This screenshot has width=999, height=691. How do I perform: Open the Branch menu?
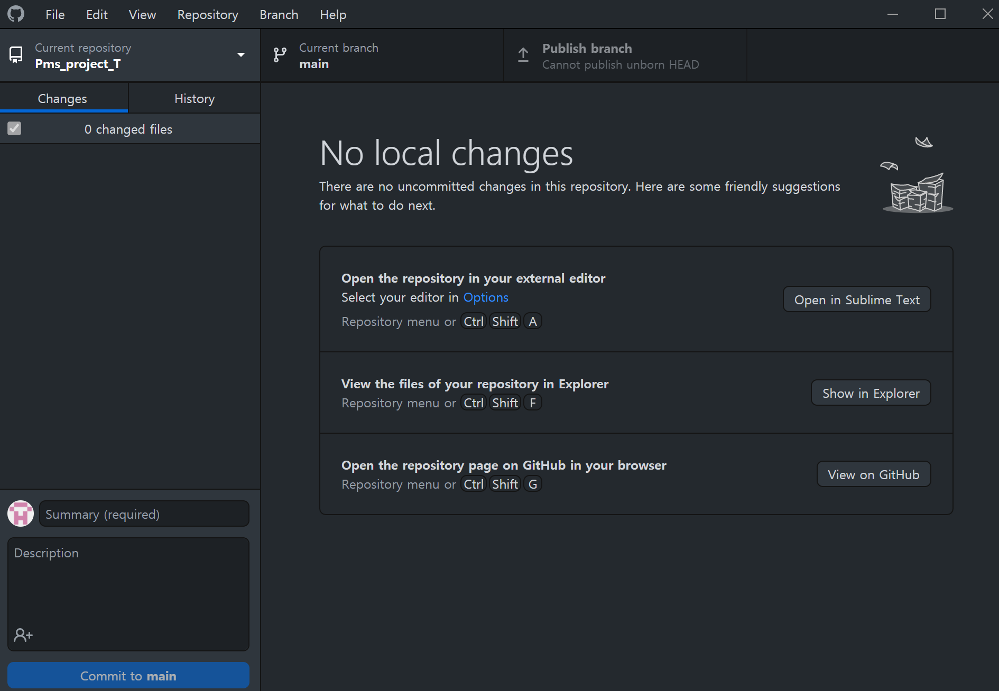tap(279, 15)
